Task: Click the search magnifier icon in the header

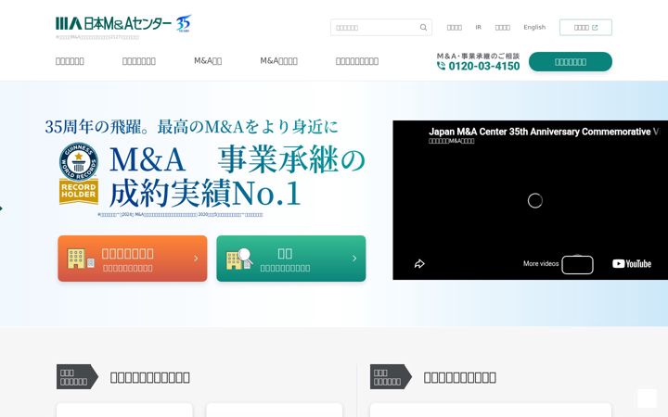Action: (x=423, y=27)
